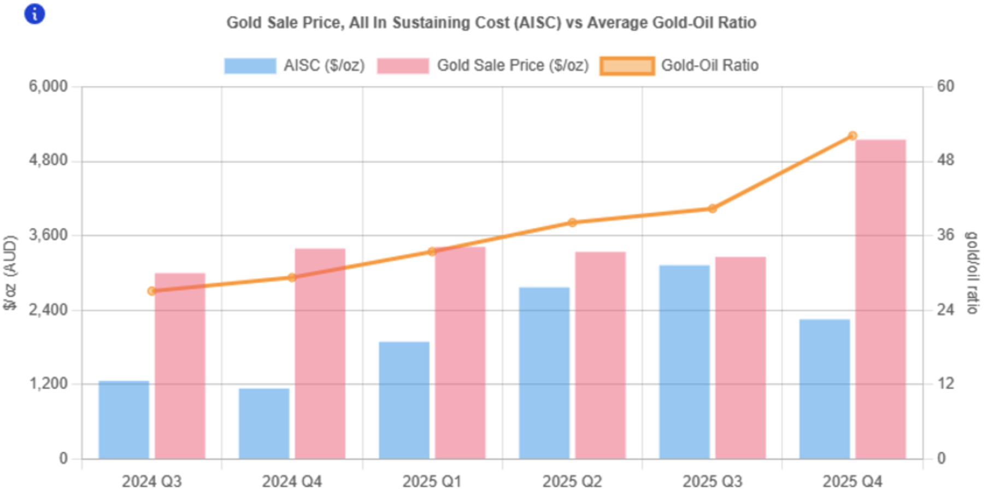Image resolution: width=987 pixels, height=499 pixels.
Task: Toggle the Gold-Oil Ratio legend label
Action: 709,66
